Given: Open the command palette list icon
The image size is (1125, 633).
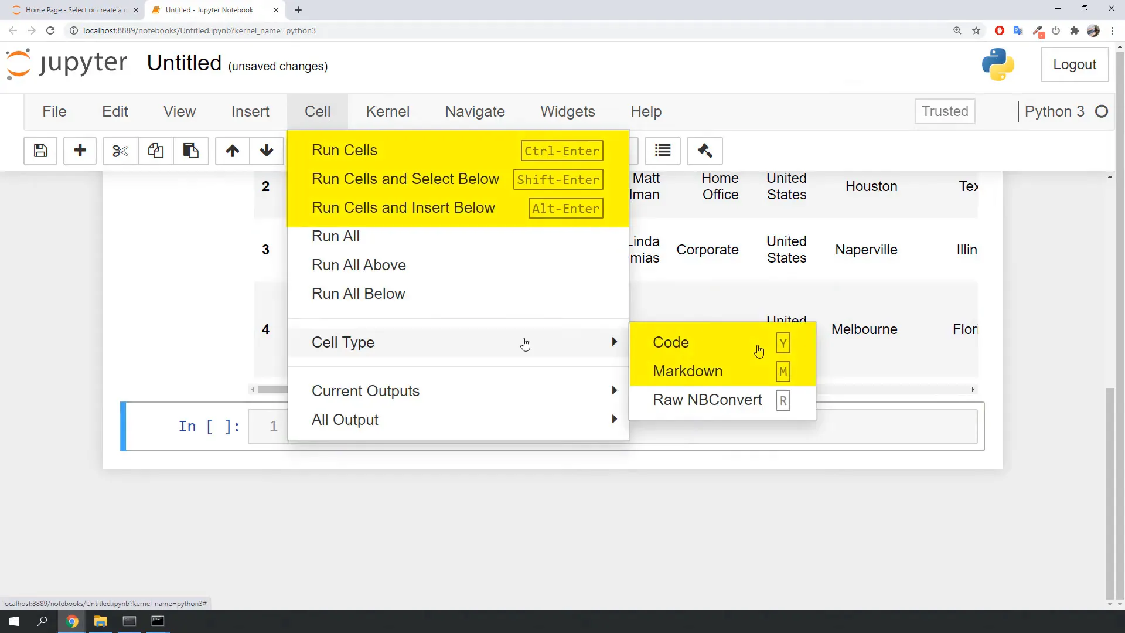Looking at the screenshot, I should click(x=663, y=151).
